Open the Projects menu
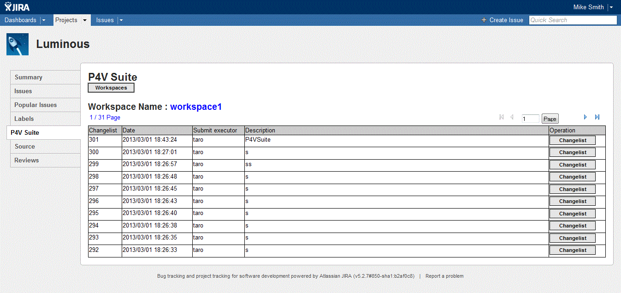The width and height of the screenshot is (621, 293). pos(66,20)
